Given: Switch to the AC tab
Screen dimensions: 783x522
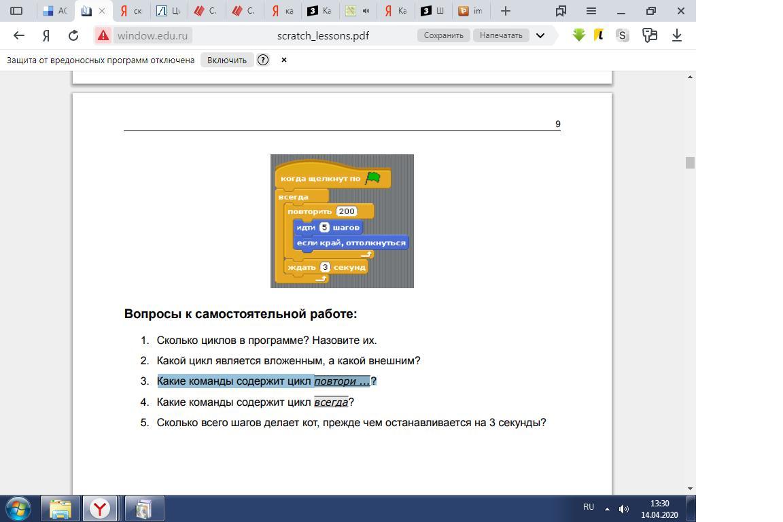Looking at the screenshot, I should 55,11.
